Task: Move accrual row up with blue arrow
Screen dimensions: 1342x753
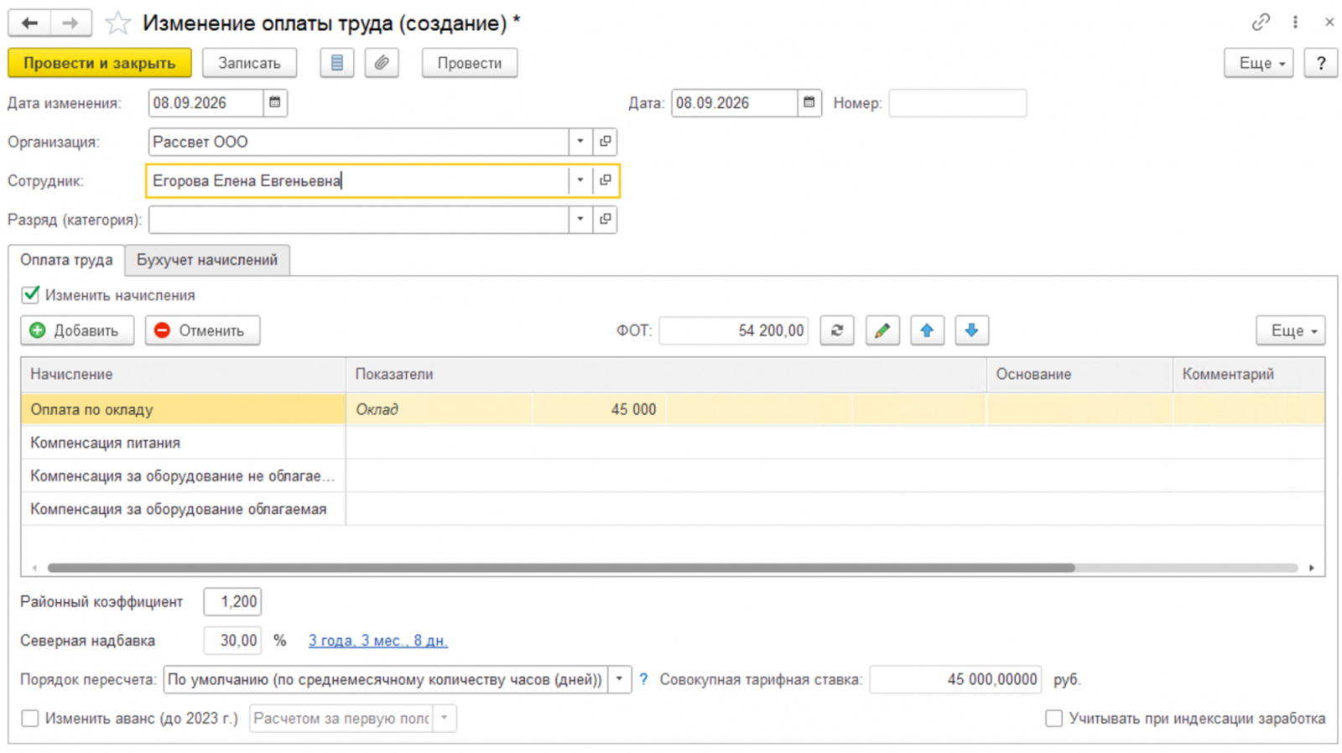Action: point(927,330)
